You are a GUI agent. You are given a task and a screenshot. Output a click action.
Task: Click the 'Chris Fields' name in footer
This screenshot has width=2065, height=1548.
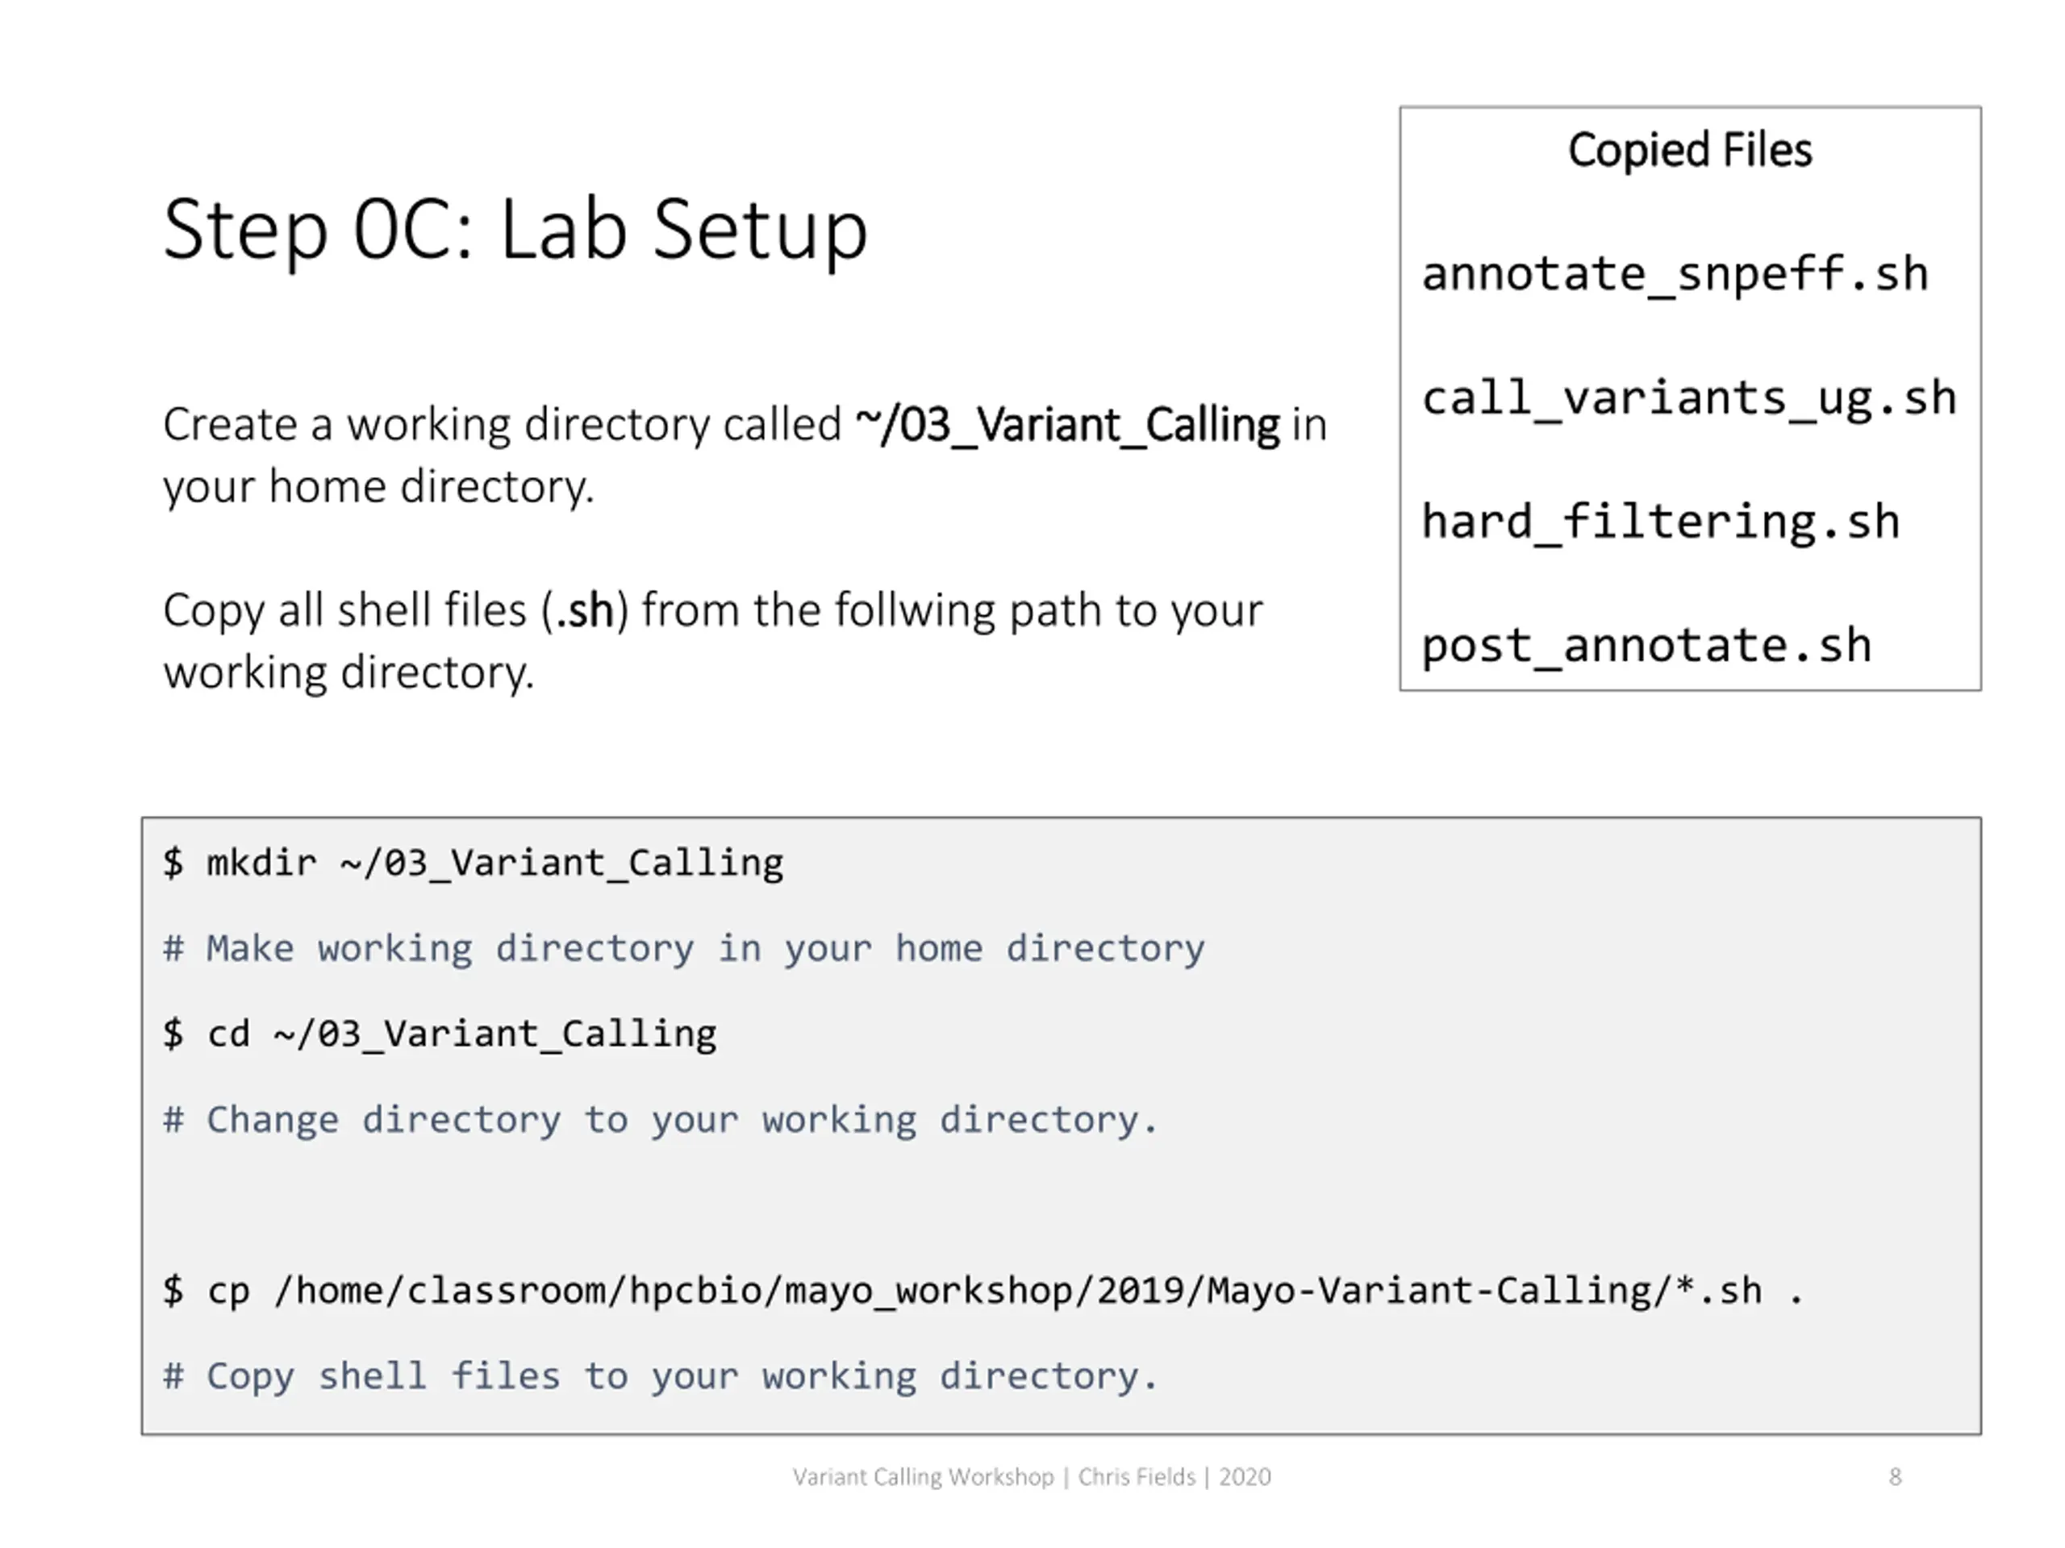click(1136, 1477)
